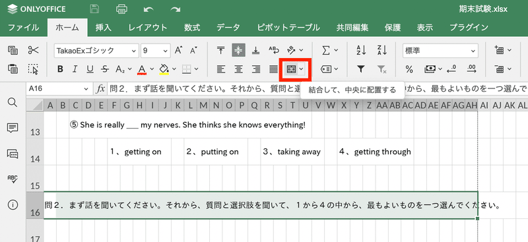Sort ascending A to Z
Image resolution: width=528 pixels, height=242 pixels.
pyautogui.click(x=361, y=51)
